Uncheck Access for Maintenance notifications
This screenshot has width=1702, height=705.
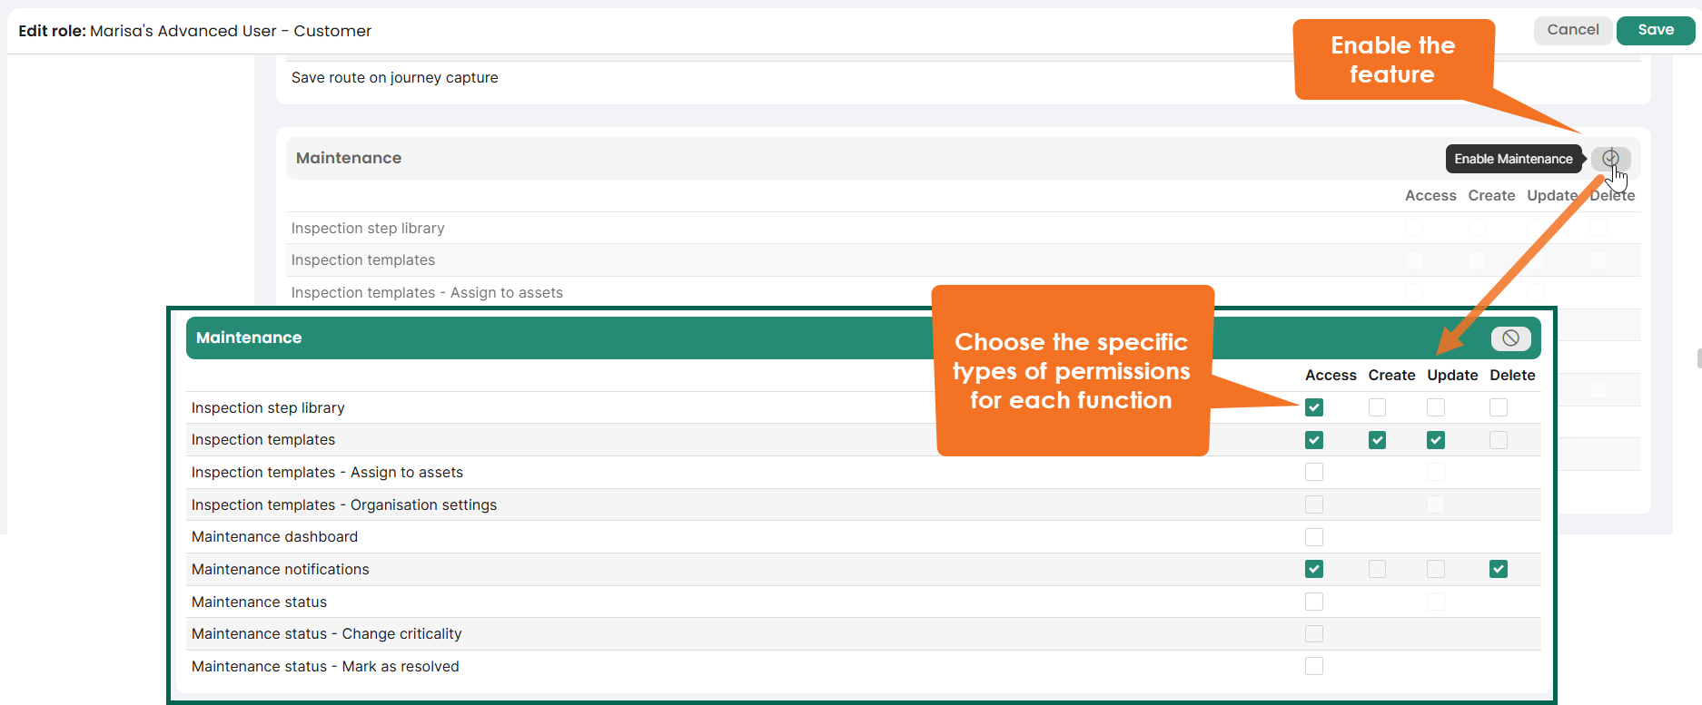1313,569
